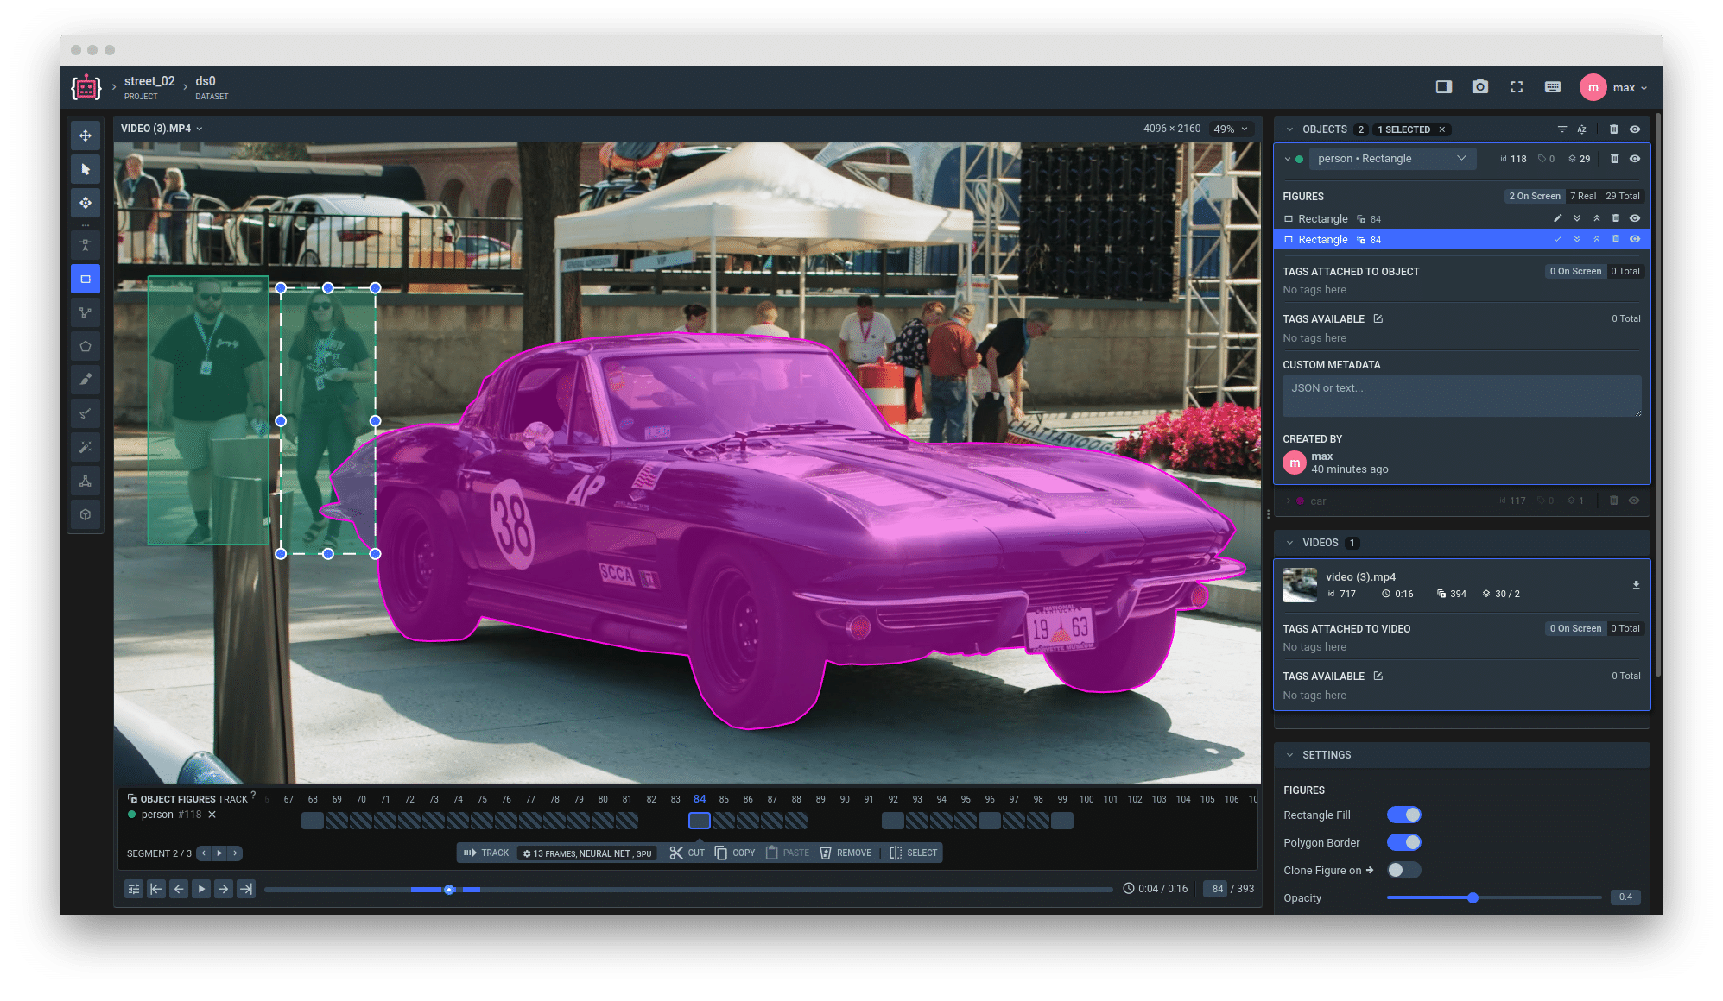Open the 49% zoom dropdown

point(1231,129)
